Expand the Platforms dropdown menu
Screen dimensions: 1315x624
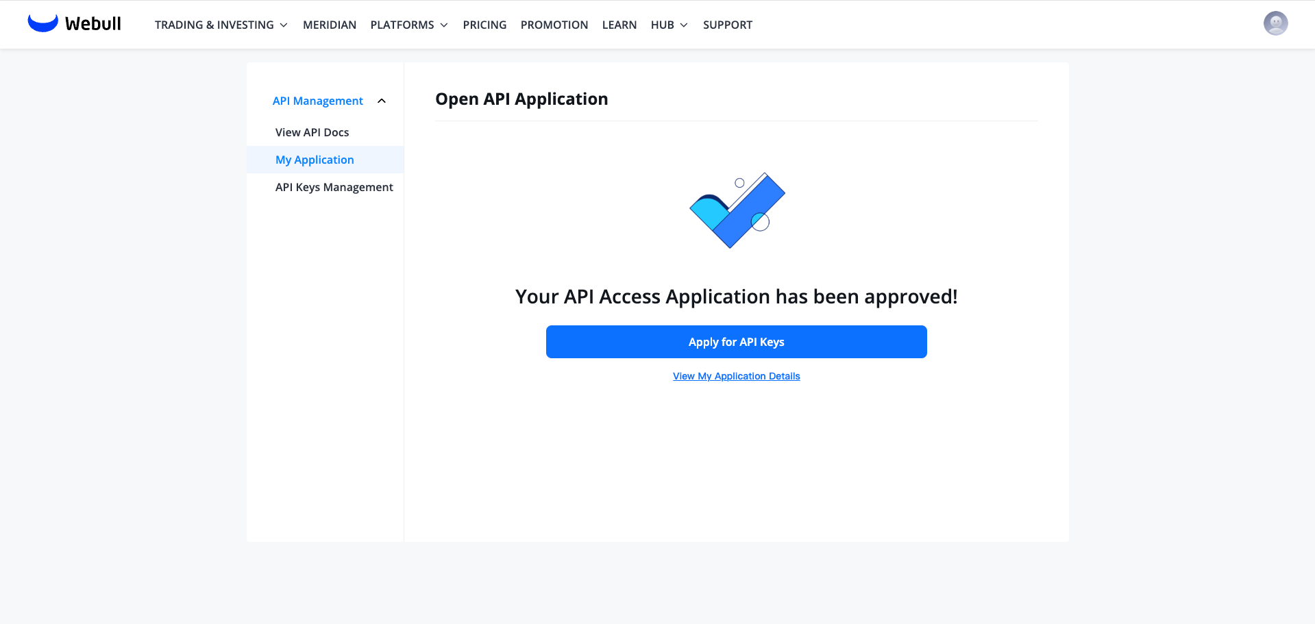(409, 25)
